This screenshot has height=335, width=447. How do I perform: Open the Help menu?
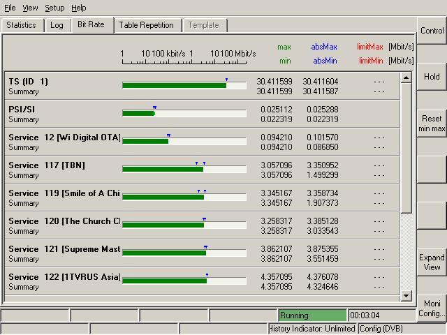(79, 8)
